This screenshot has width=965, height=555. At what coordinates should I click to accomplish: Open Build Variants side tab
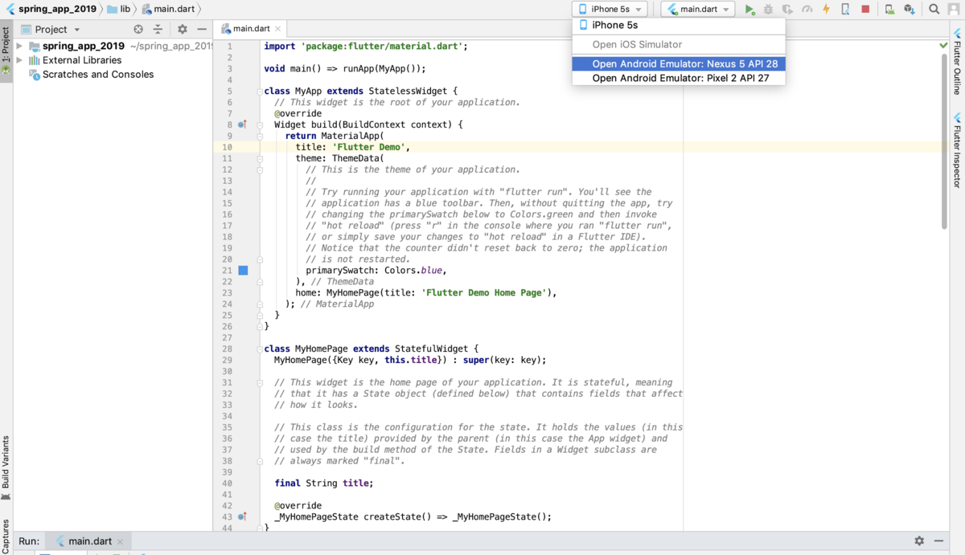point(6,468)
